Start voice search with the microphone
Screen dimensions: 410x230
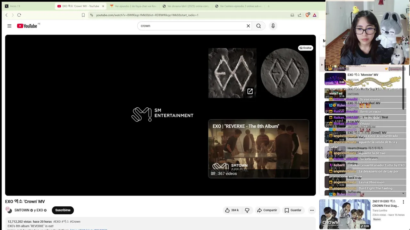click(x=273, y=26)
